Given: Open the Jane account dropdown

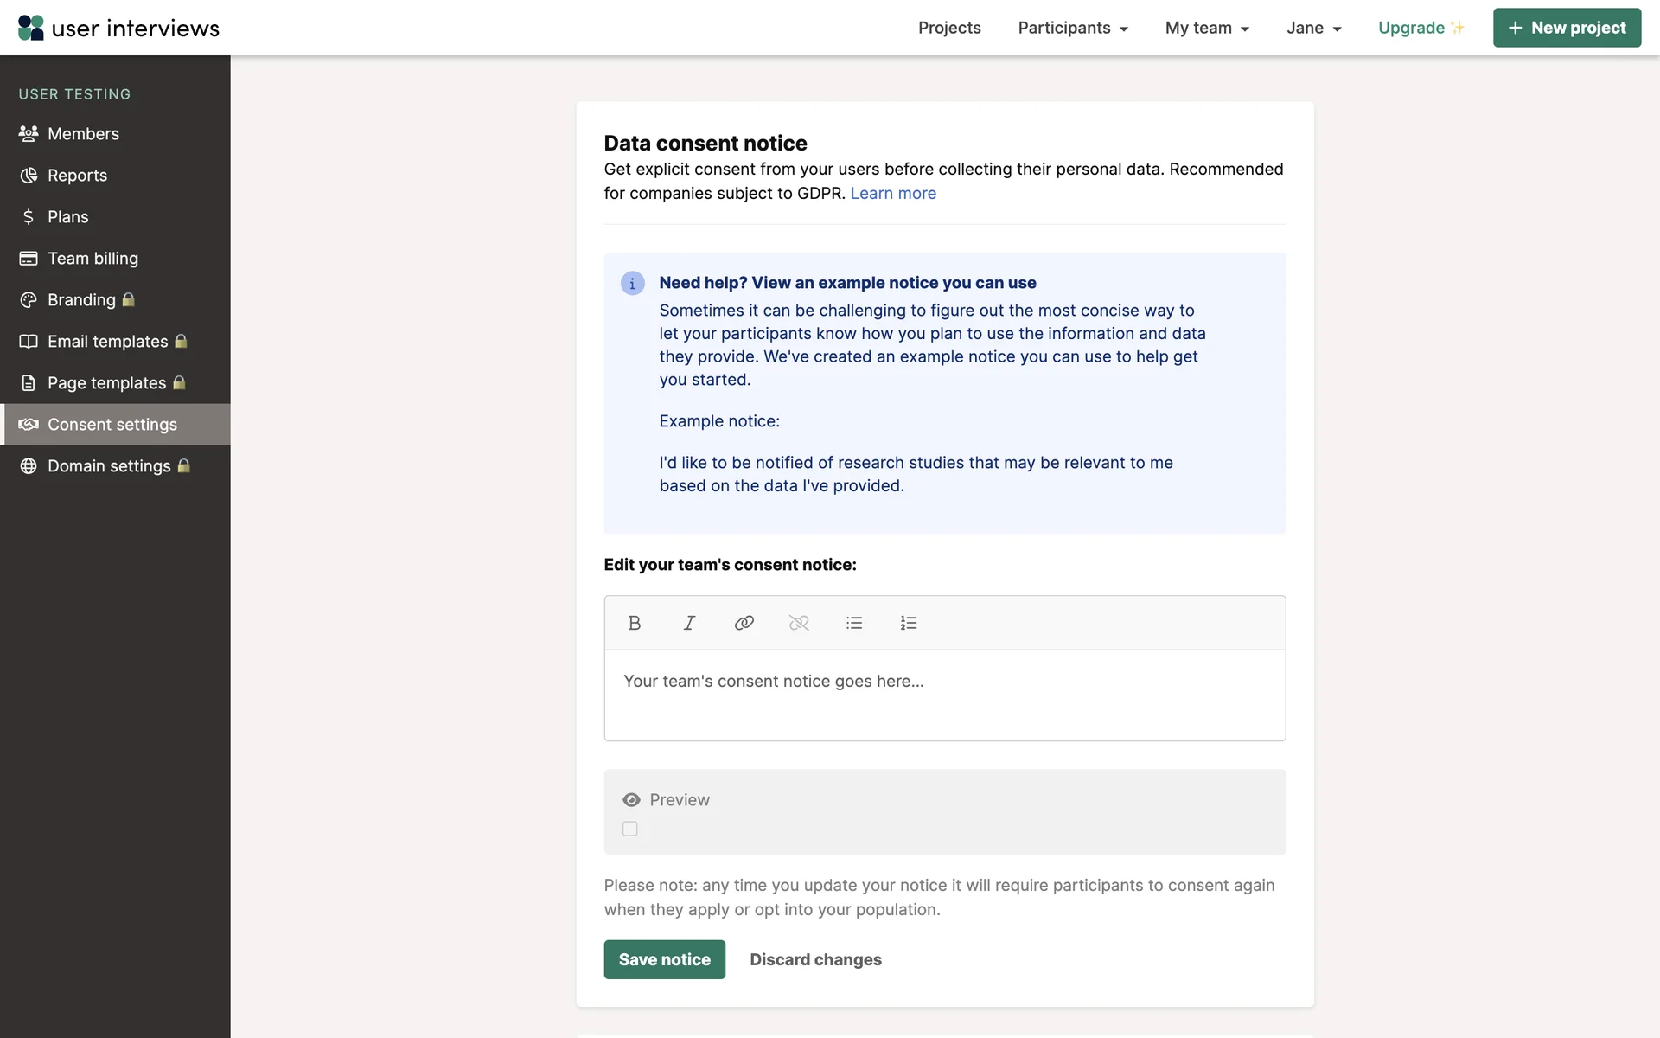Looking at the screenshot, I should pos(1313,28).
